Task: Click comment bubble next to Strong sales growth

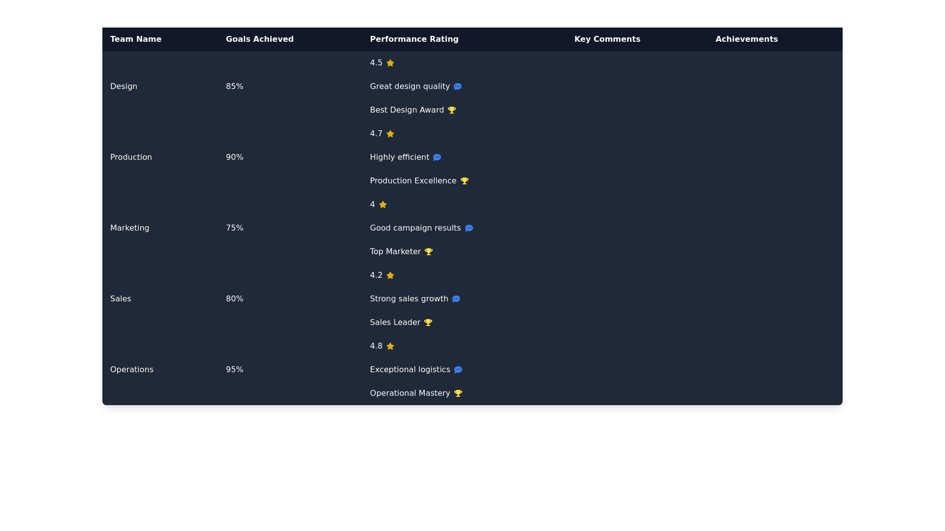Action: [456, 299]
